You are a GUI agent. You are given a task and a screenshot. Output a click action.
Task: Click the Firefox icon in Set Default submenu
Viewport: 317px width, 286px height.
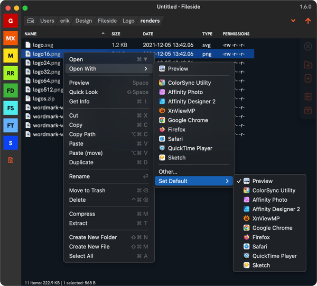pos(246,237)
